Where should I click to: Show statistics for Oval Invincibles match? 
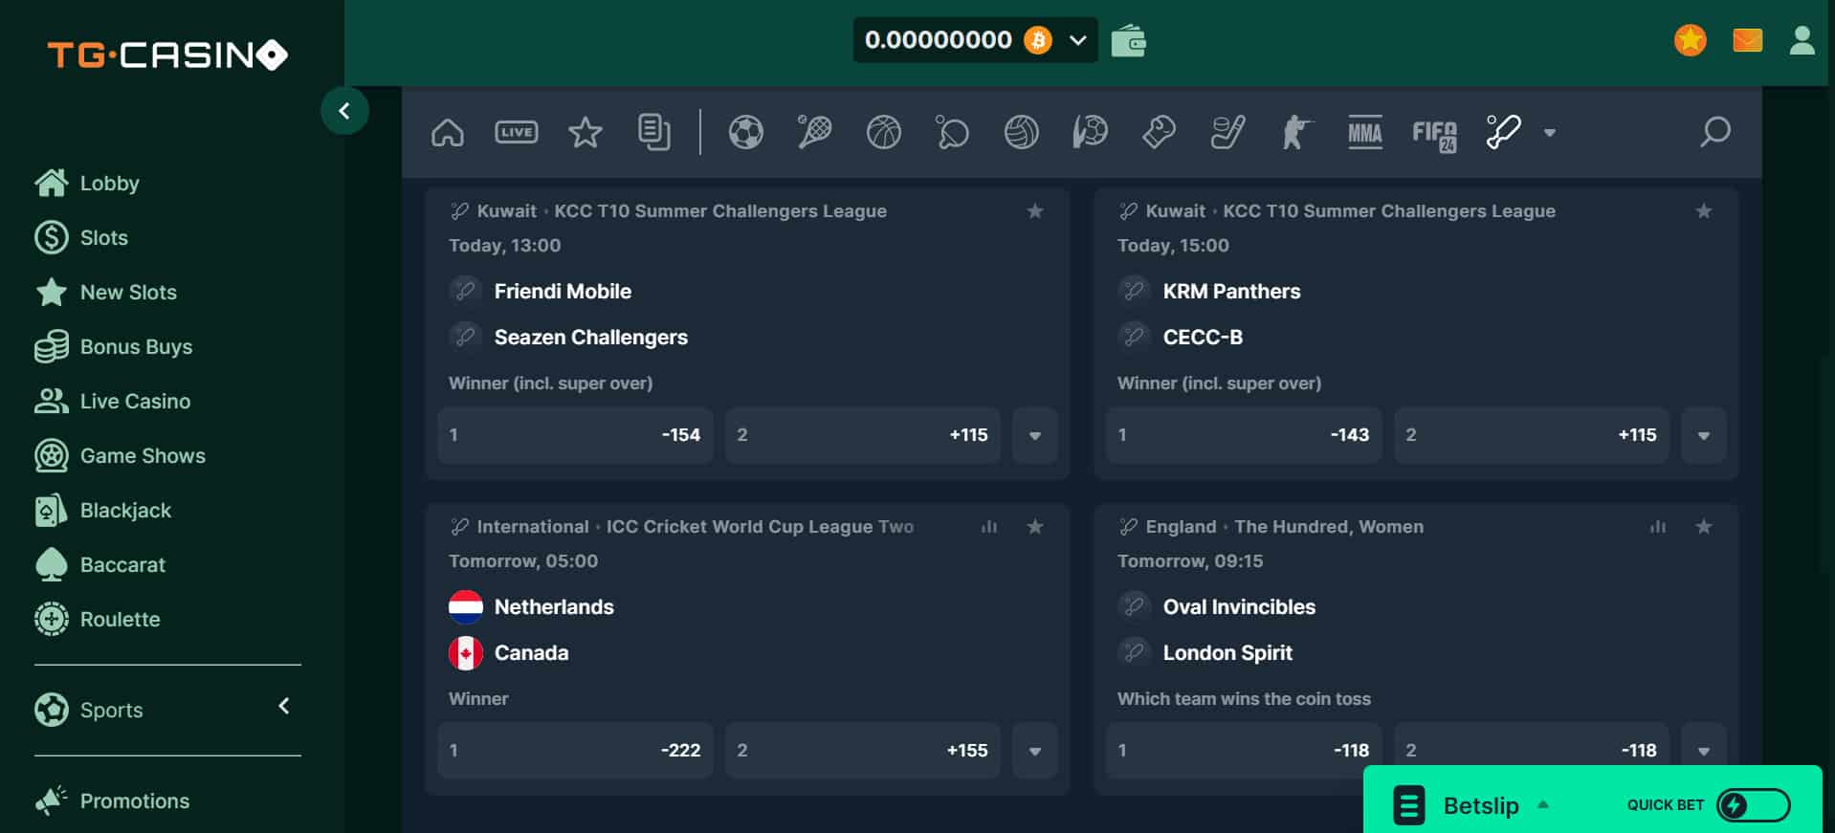(x=1658, y=527)
